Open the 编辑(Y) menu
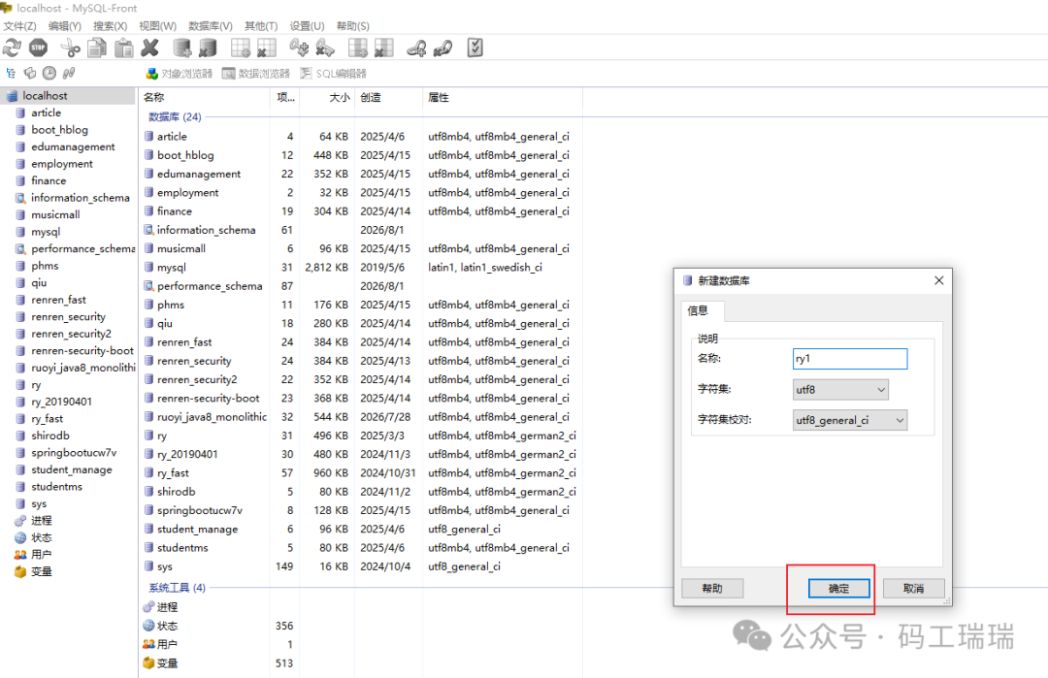Viewport: 1048px width, 678px height. pos(65,26)
